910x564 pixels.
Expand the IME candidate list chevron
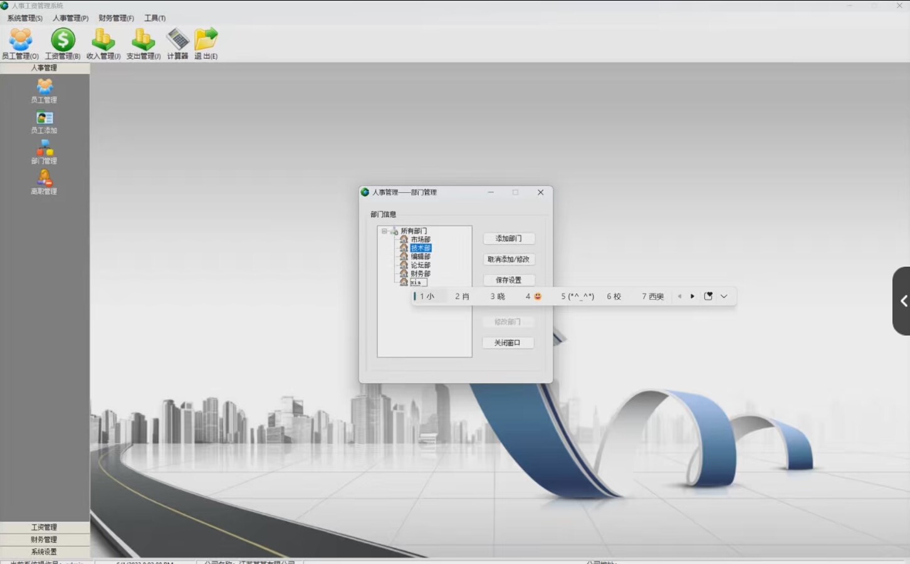point(724,297)
